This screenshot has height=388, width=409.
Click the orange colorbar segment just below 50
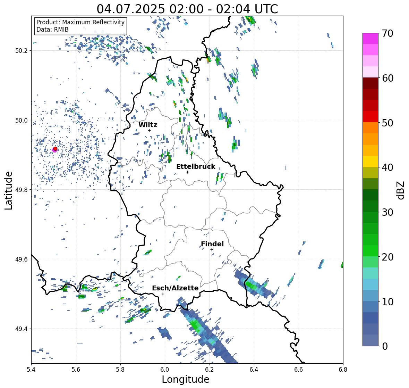(x=370, y=128)
